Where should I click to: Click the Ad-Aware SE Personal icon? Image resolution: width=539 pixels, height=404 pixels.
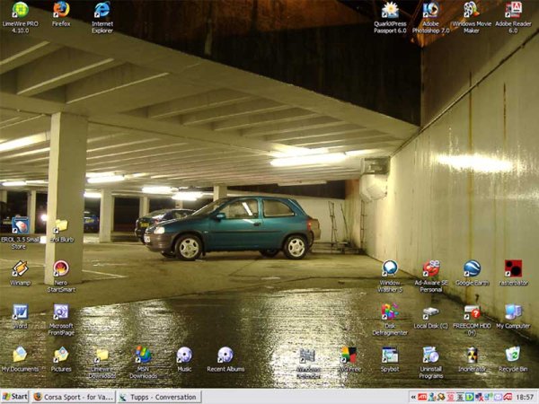tap(431, 268)
